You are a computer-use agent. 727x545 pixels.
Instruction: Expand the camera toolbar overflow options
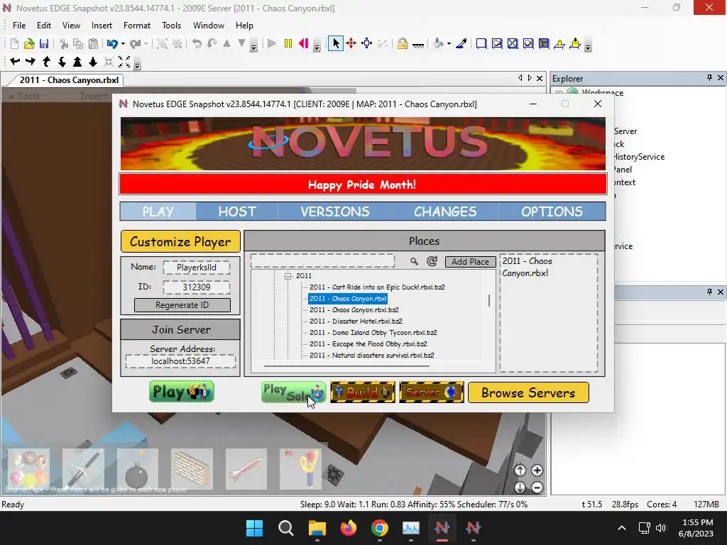(x=137, y=65)
